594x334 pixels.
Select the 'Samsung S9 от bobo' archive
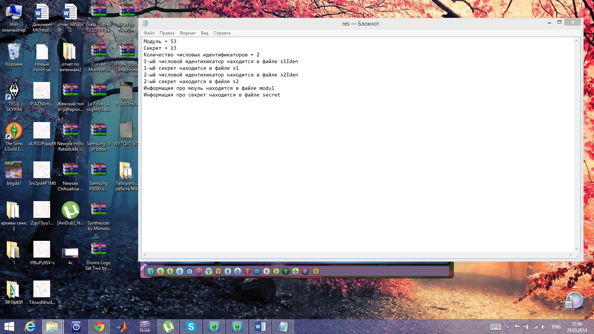coord(98,137)
